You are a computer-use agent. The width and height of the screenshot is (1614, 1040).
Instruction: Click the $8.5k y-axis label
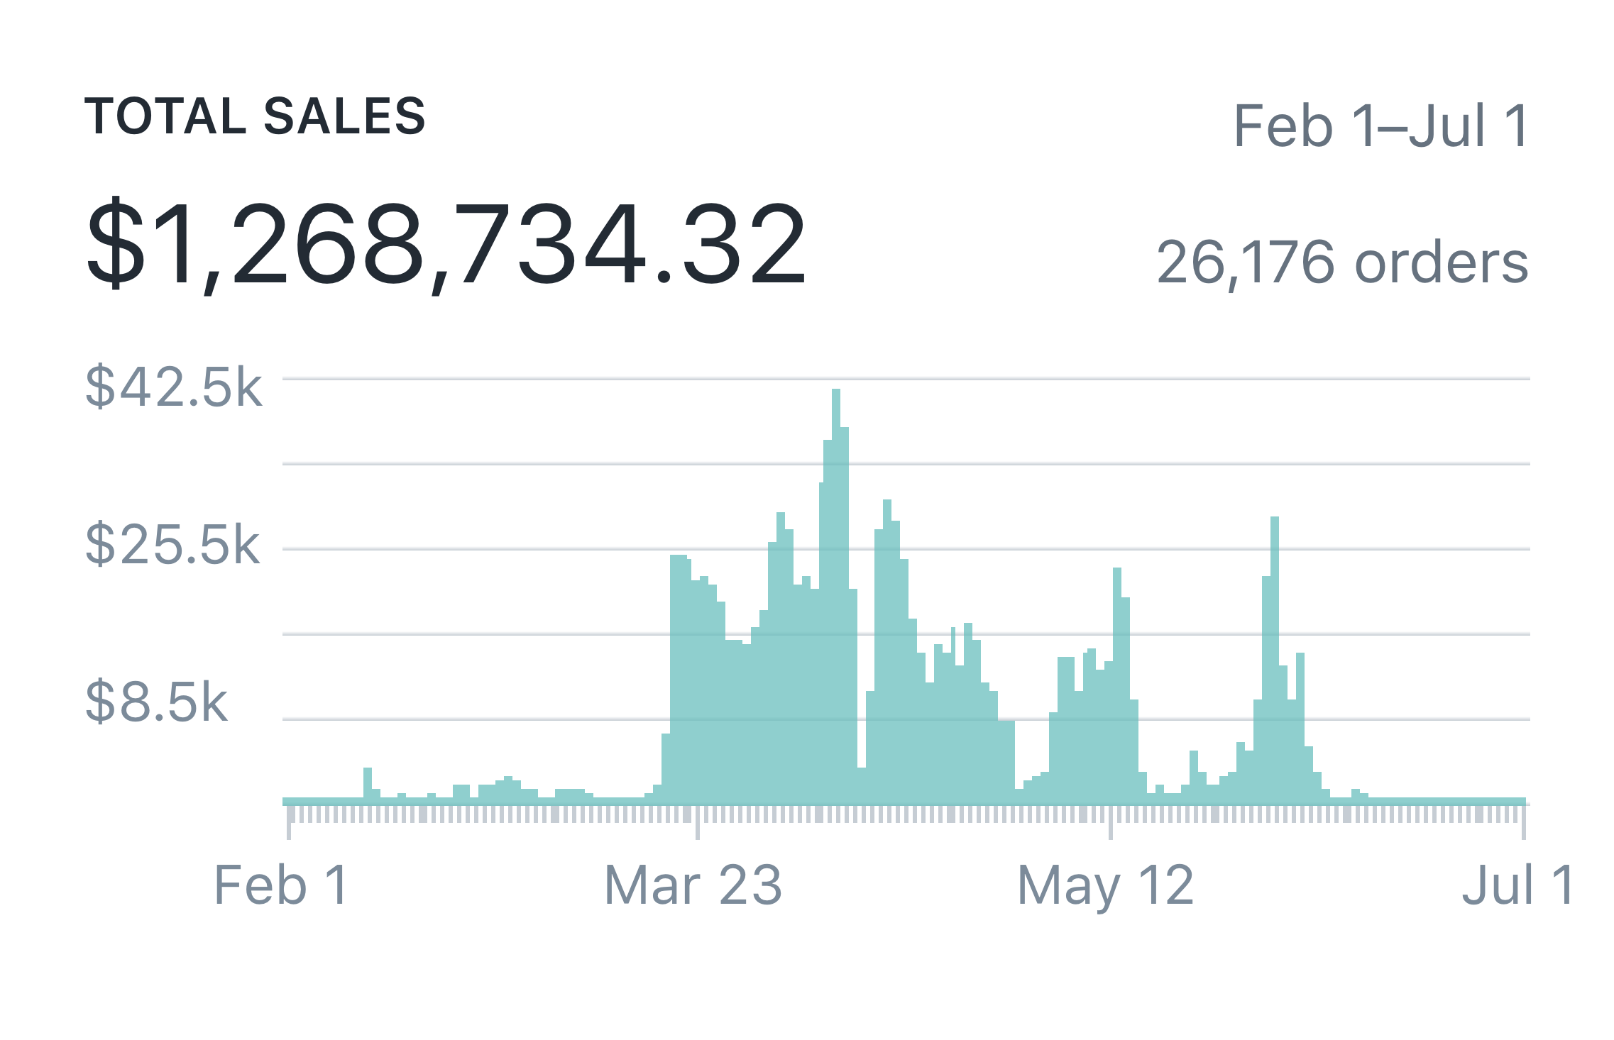pos(156,702)
